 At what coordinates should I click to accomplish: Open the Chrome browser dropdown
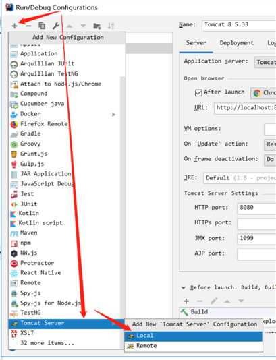(x=263, y=93)
